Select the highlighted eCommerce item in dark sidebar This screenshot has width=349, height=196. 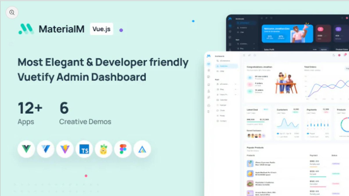click(x=246, y=23)
